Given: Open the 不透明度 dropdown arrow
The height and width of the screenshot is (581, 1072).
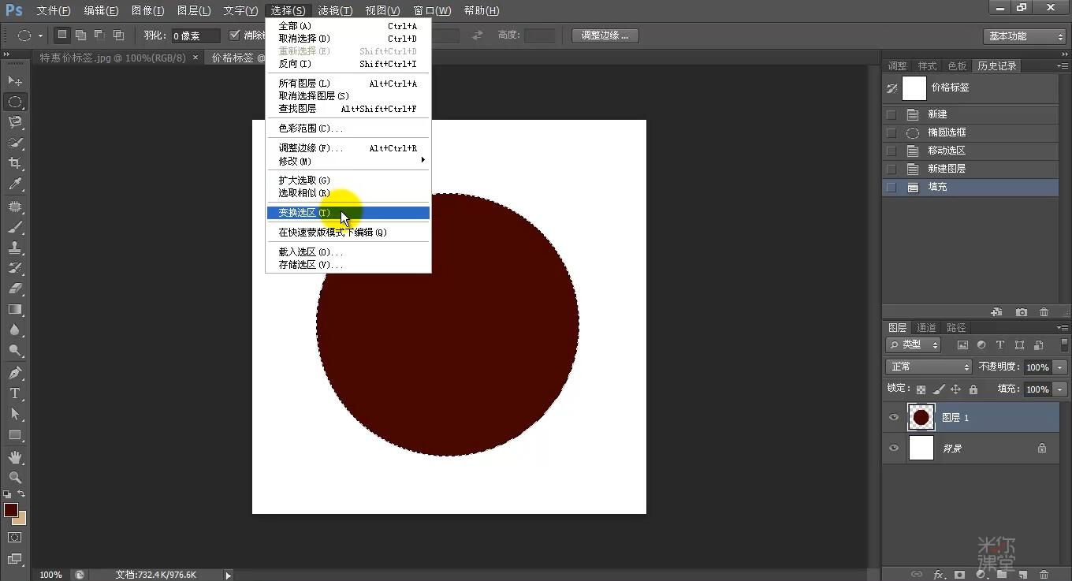Looking at the screenshot, I should [x=1060, y=367].
